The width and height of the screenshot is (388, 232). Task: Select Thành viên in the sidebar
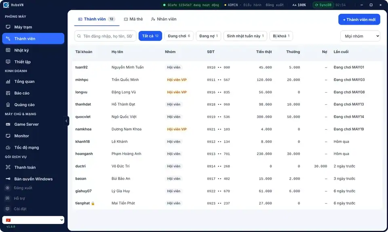33,38
